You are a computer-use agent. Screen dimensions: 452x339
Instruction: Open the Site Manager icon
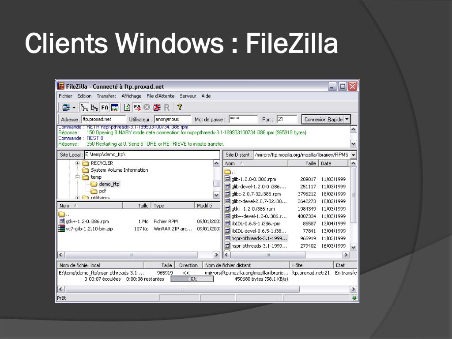point(66,108)
